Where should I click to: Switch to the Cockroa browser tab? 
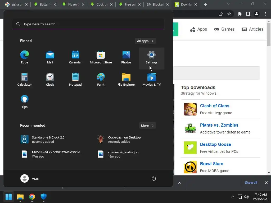(102, 4)
